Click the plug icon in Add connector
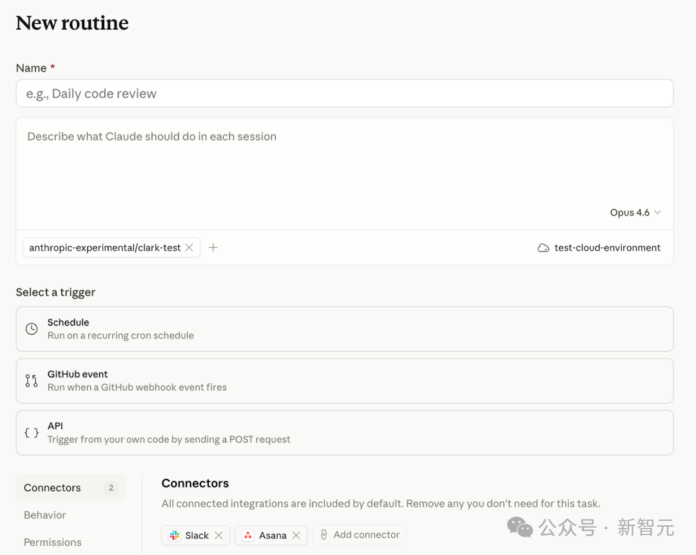This screenshot has width=696, height=555. pyautogui.click(x=324, y=534)
